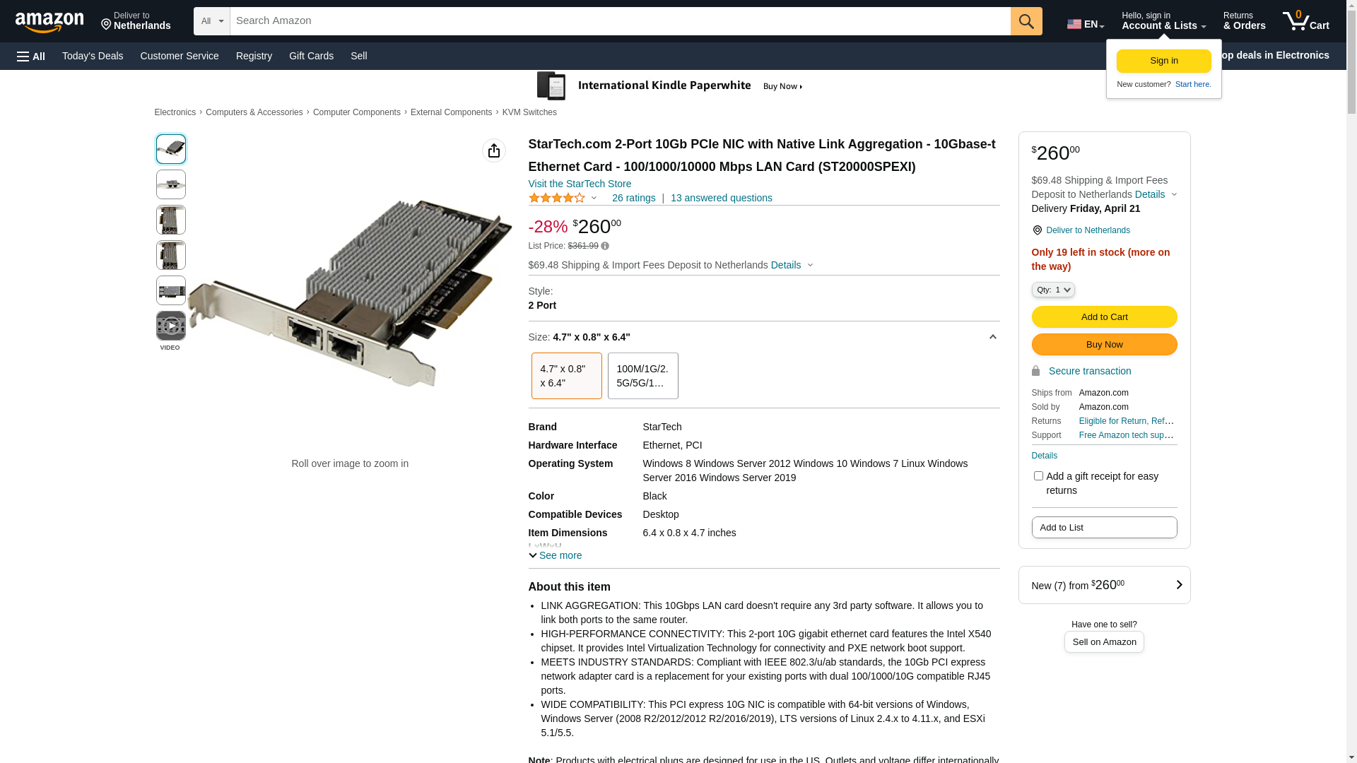Screen dimensions: 1357x763
Task: Click the star rating display
Action: [558, 199]
